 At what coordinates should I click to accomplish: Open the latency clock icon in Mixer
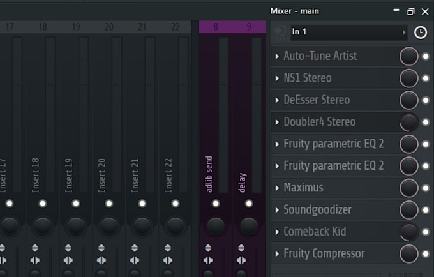point(420,33)
